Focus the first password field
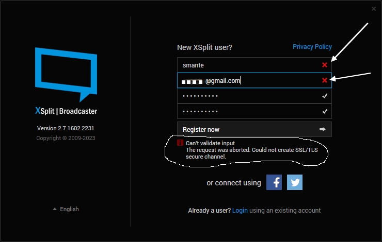This screenshot has width=382, height=242. (x=254, y=96)
